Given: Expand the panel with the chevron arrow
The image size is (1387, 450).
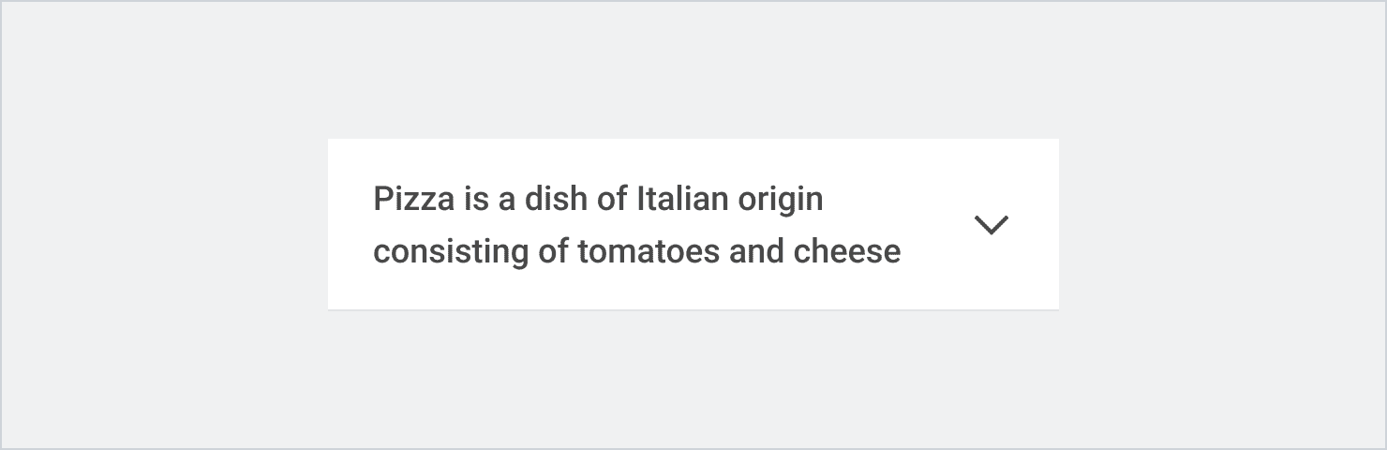Looking at the screenshot, I should (x=991, y=225).
